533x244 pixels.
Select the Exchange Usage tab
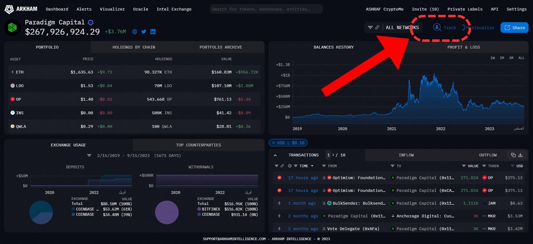pos(68,145)
